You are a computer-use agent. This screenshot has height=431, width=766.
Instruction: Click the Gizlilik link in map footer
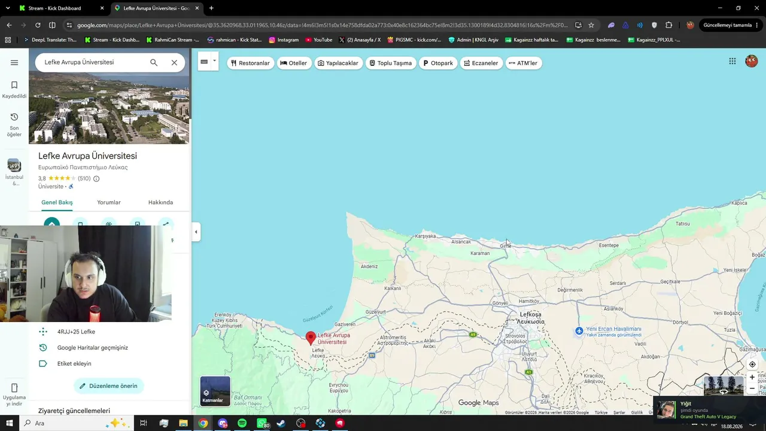click(x=637, y=412)
